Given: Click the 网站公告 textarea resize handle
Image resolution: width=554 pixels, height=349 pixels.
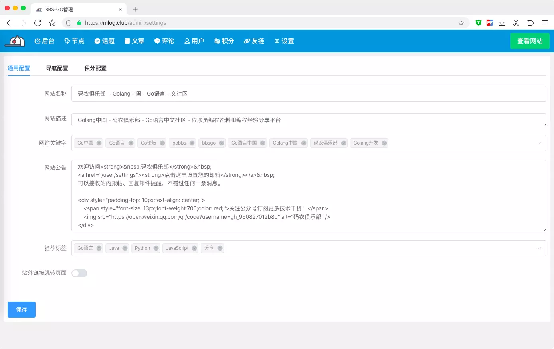Looking at the screenshot, I should [x=544, y=229].
